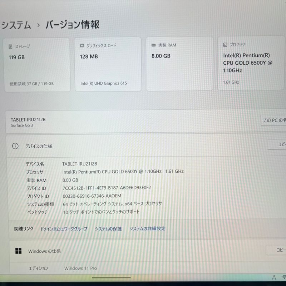Click the graphics card icon
This screenshot has width=286, height=286.
point(82,46)
